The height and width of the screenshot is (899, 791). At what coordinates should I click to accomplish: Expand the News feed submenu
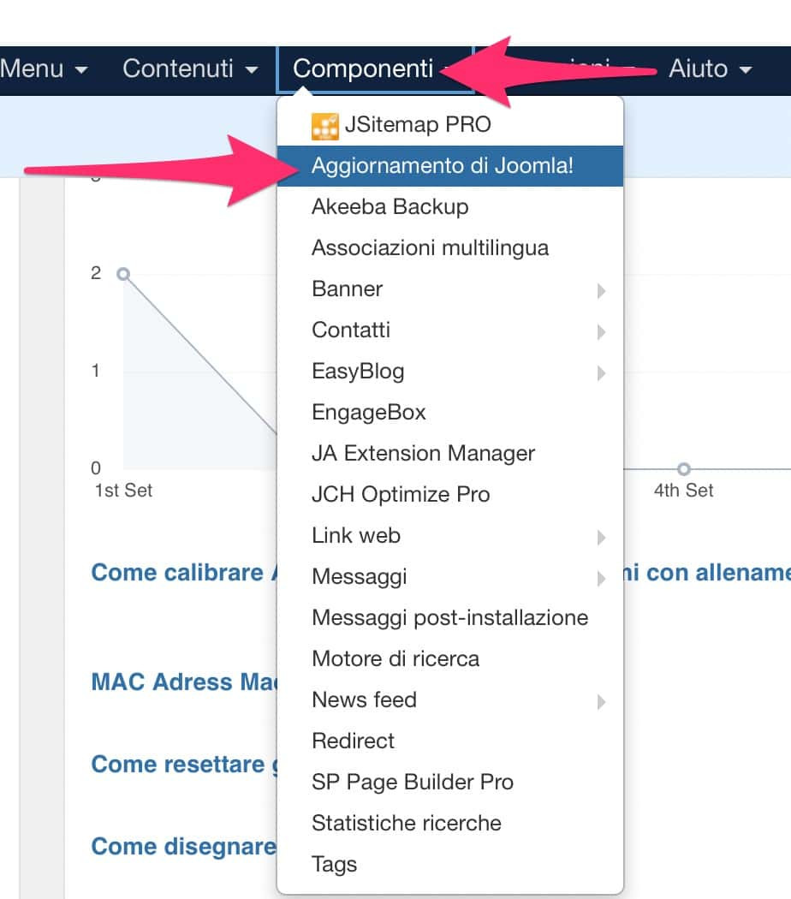pos(450,700)
